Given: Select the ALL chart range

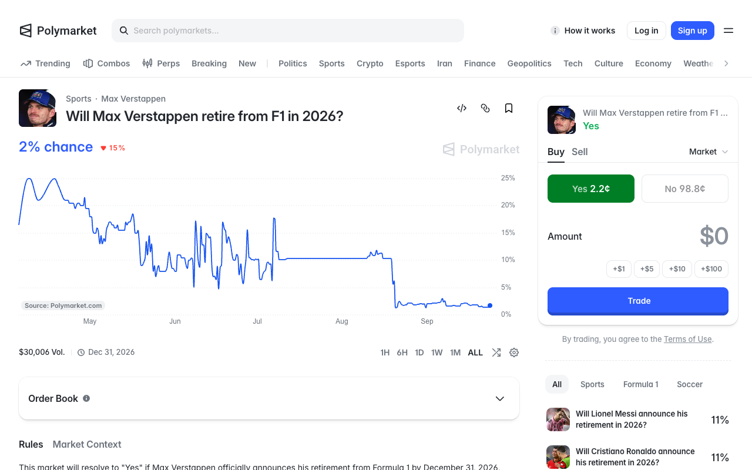Looking at the screenshot, I should click(x=475, y=352).
